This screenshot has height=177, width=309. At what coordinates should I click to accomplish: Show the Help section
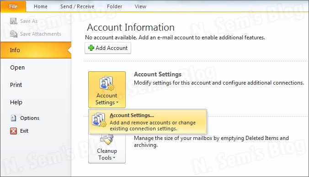(x=16, y=102)
